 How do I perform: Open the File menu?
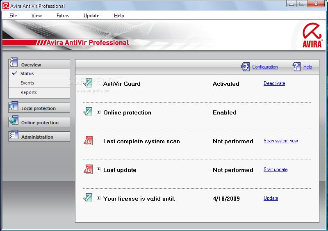tap(13, 16)
